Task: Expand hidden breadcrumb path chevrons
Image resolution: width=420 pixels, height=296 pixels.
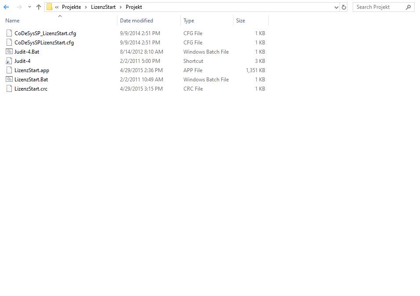Action: pyautogui.click(x=57, y=7)
